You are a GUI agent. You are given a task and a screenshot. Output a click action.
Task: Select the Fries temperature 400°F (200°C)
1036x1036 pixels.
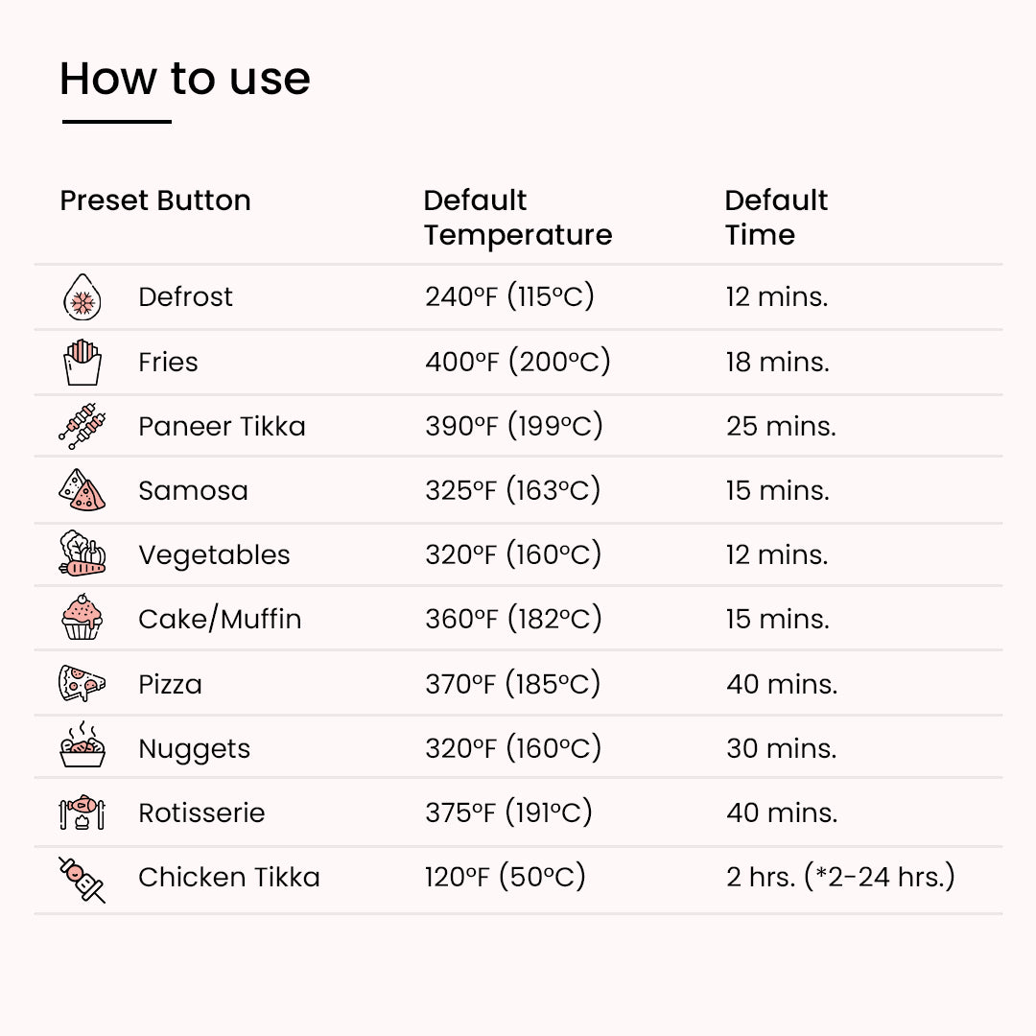[517, 363]
